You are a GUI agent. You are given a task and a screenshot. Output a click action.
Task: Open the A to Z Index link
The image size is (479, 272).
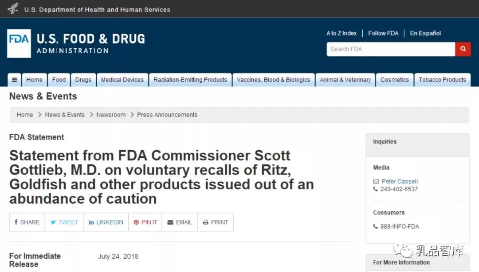(x=341, y=33)
